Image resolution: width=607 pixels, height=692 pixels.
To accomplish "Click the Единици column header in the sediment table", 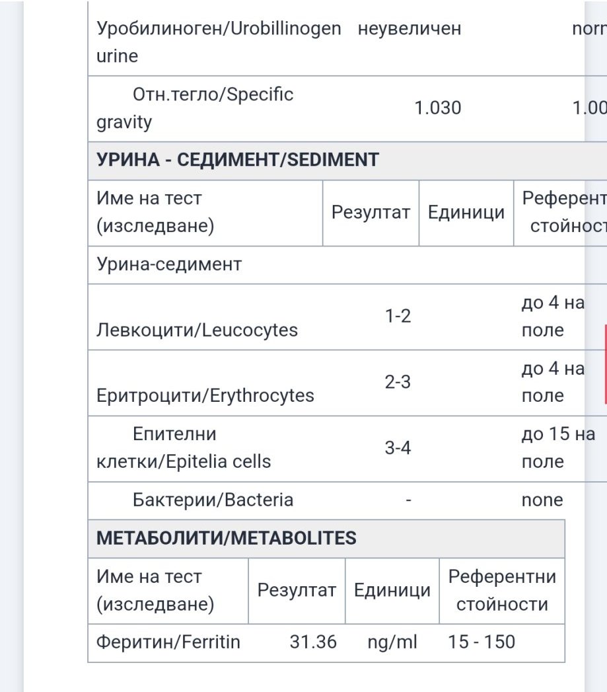I will point(466,212).
